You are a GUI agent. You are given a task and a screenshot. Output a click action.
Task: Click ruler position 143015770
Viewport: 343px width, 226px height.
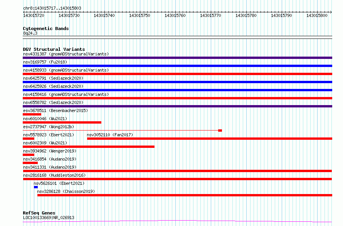211,15
